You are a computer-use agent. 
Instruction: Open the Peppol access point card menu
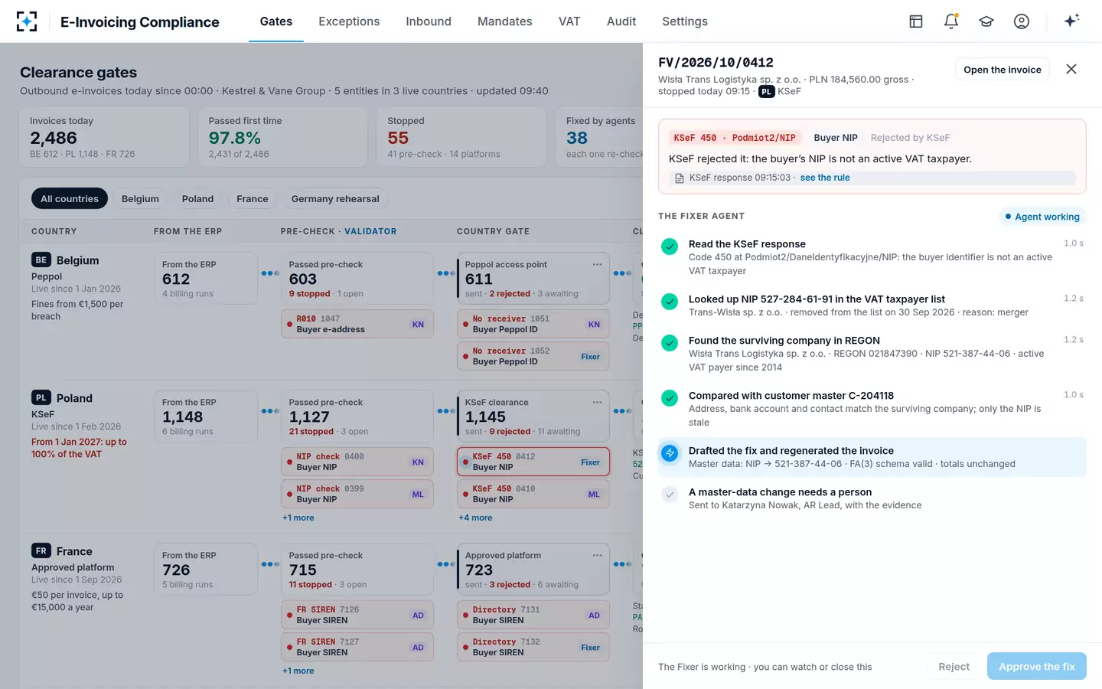click(x=597, y=264)
